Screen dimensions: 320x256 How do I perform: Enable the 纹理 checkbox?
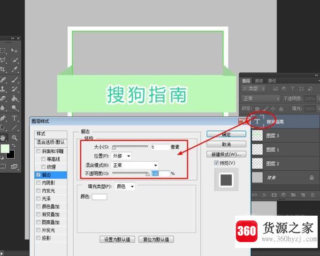tap(43, 166)
